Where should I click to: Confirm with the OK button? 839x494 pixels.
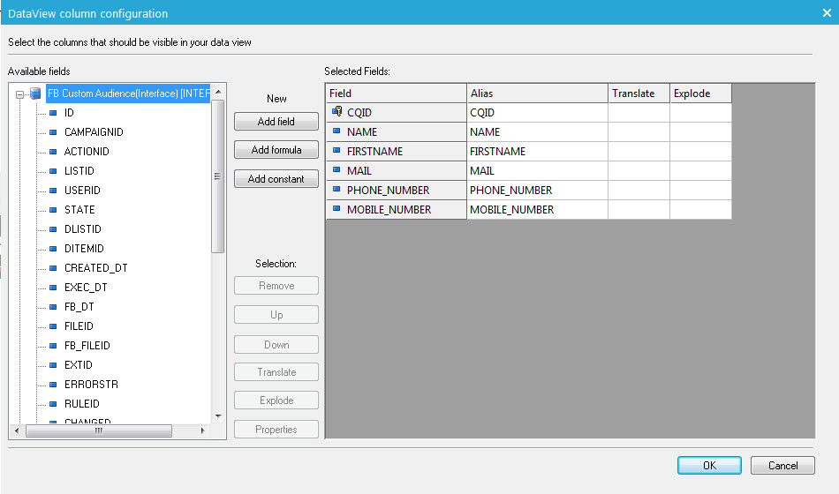[x=709, y=466]
